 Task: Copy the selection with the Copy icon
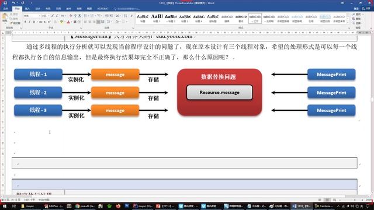pyautogui.click(x=11, y=19)
